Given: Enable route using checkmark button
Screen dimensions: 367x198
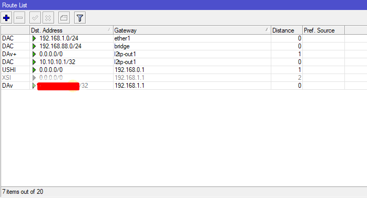Looking at the screenshot, I should point(35,18).
